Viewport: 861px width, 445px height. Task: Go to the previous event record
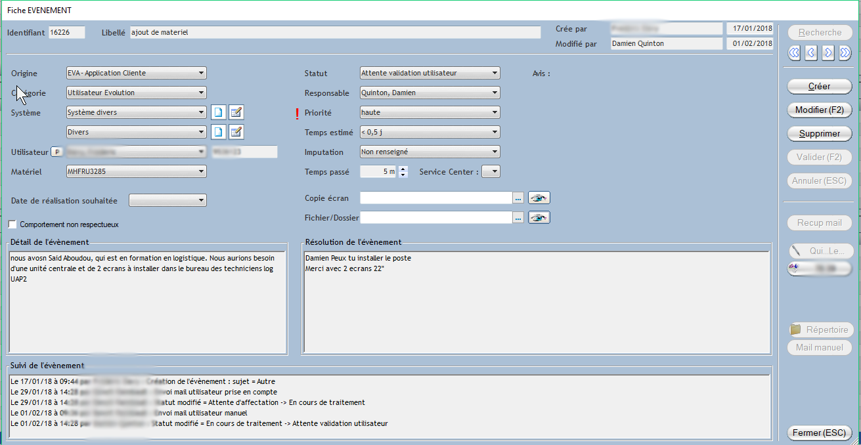tap(811, 53)
